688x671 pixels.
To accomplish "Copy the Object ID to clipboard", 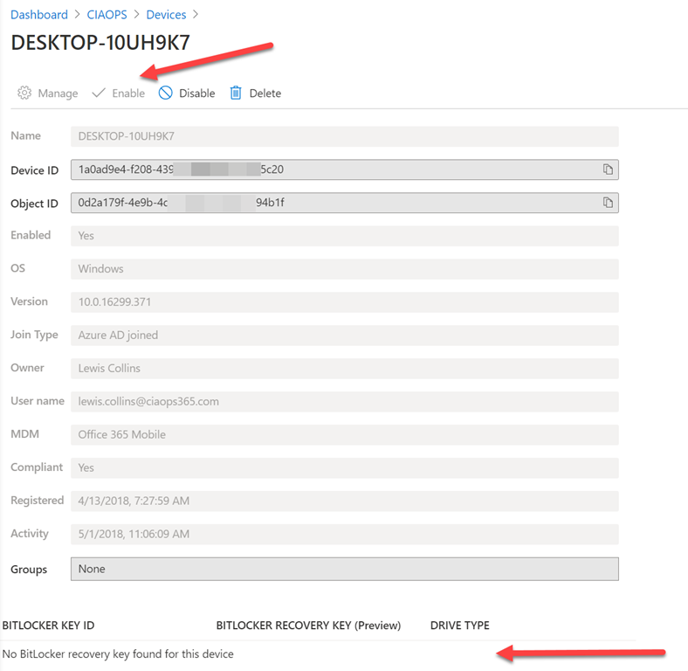I will (x=608, y=203).
